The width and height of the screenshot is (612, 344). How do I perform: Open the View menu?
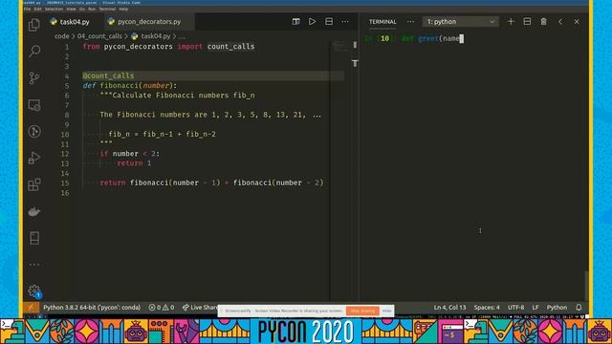coord(71,9)
